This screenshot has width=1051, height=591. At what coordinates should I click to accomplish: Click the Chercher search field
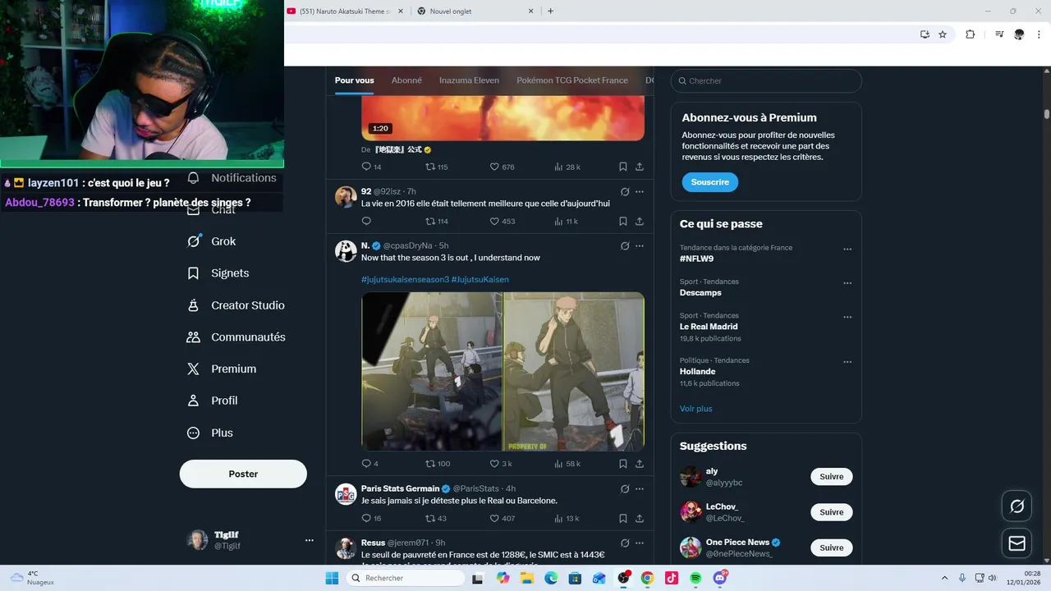766,80
